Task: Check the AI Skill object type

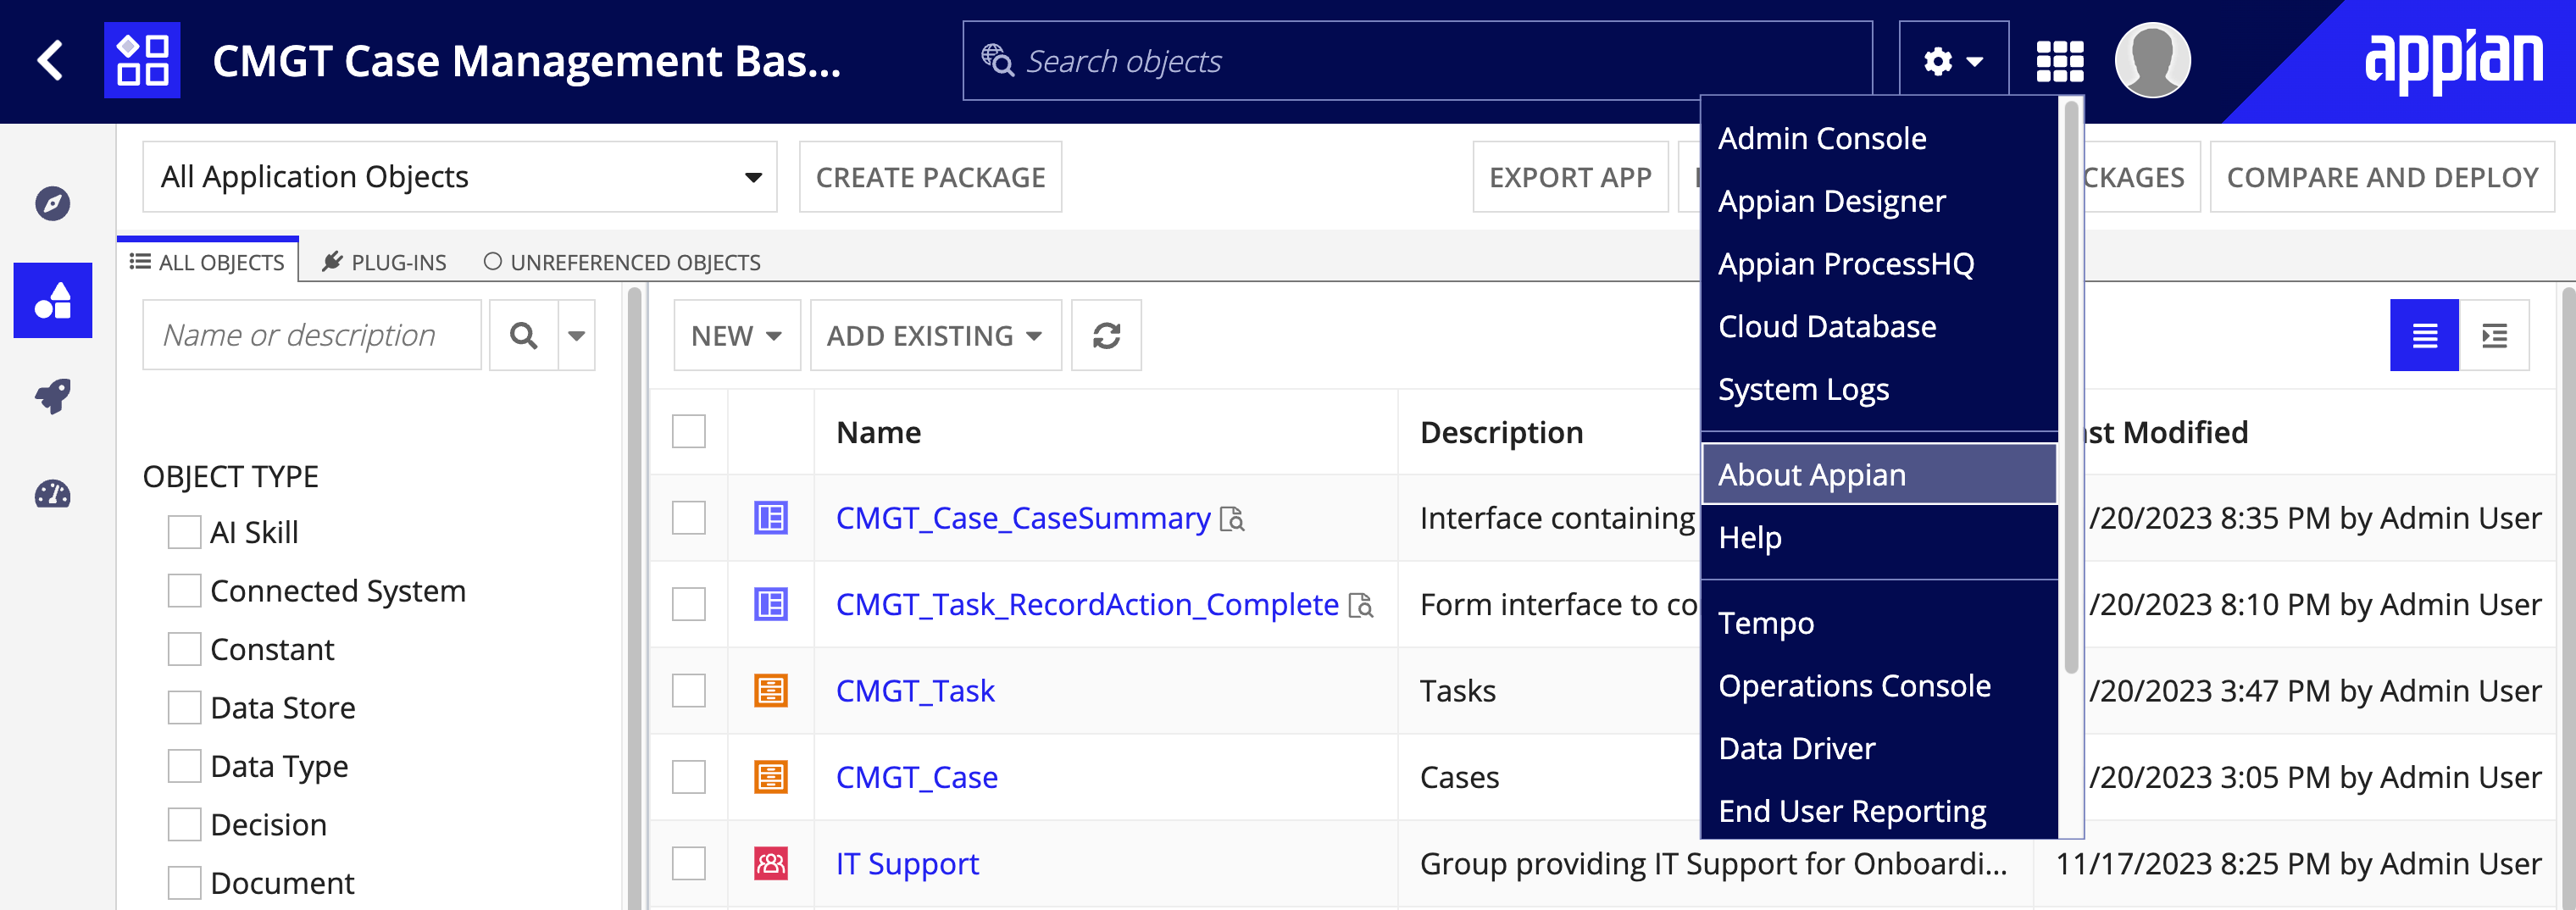Action: tap(184, 532)
